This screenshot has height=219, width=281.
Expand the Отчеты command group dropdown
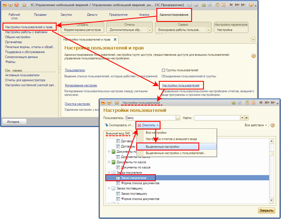tap(150, 30)
